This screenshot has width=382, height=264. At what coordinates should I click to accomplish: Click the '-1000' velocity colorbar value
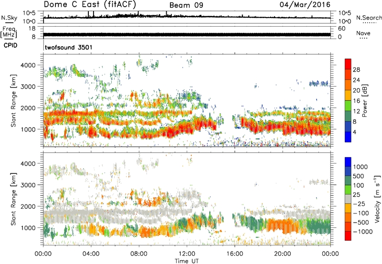point(362,232)
